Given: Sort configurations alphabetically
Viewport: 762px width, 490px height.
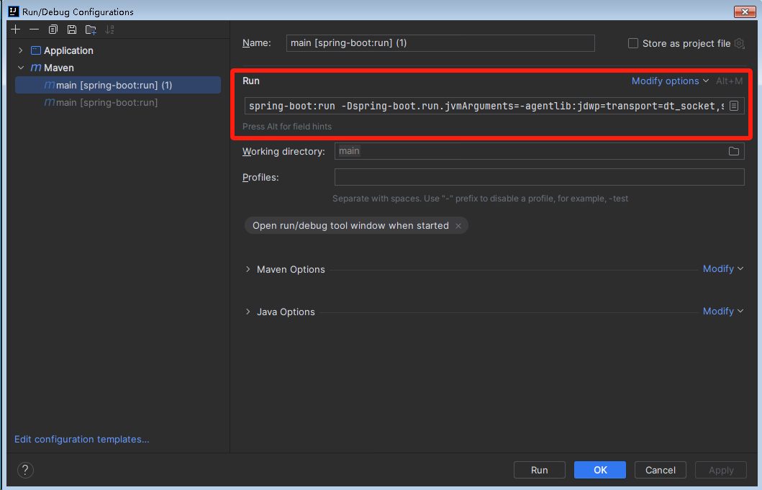Looking at the screenshot, I should [x=110, y=30].
